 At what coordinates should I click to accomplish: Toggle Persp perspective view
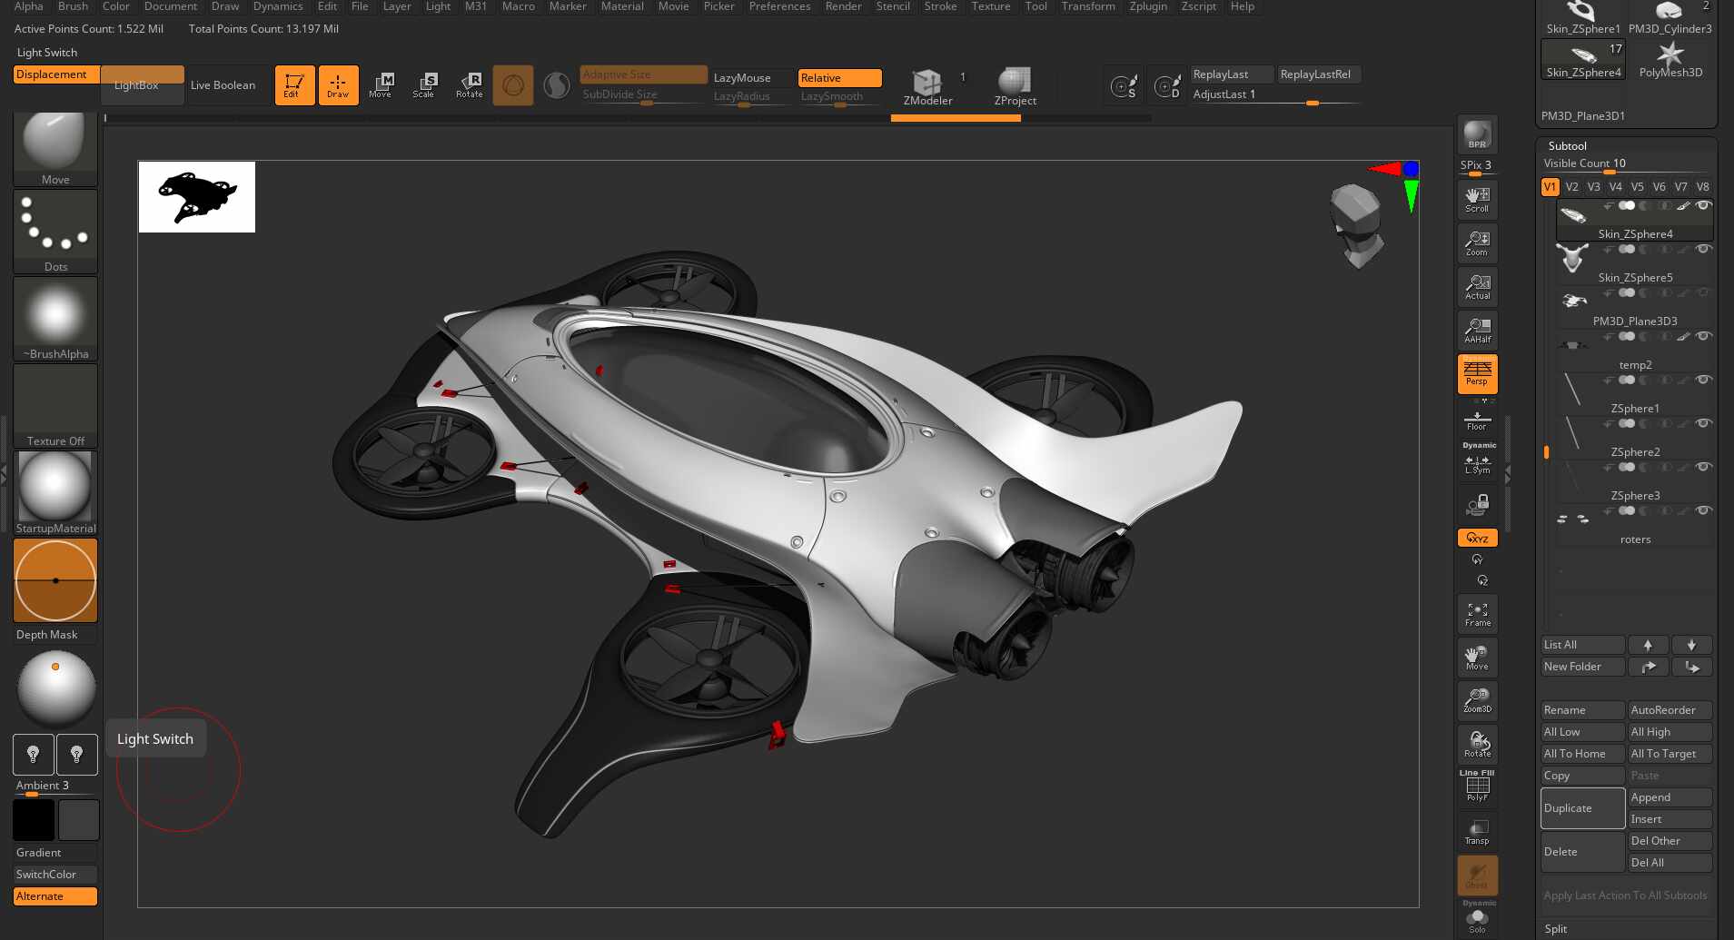(1477, 372)
